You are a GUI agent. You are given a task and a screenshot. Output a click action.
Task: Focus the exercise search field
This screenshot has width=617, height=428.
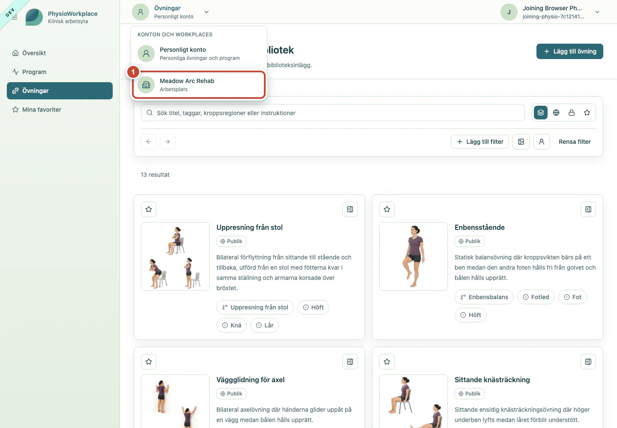pos(333,113)
